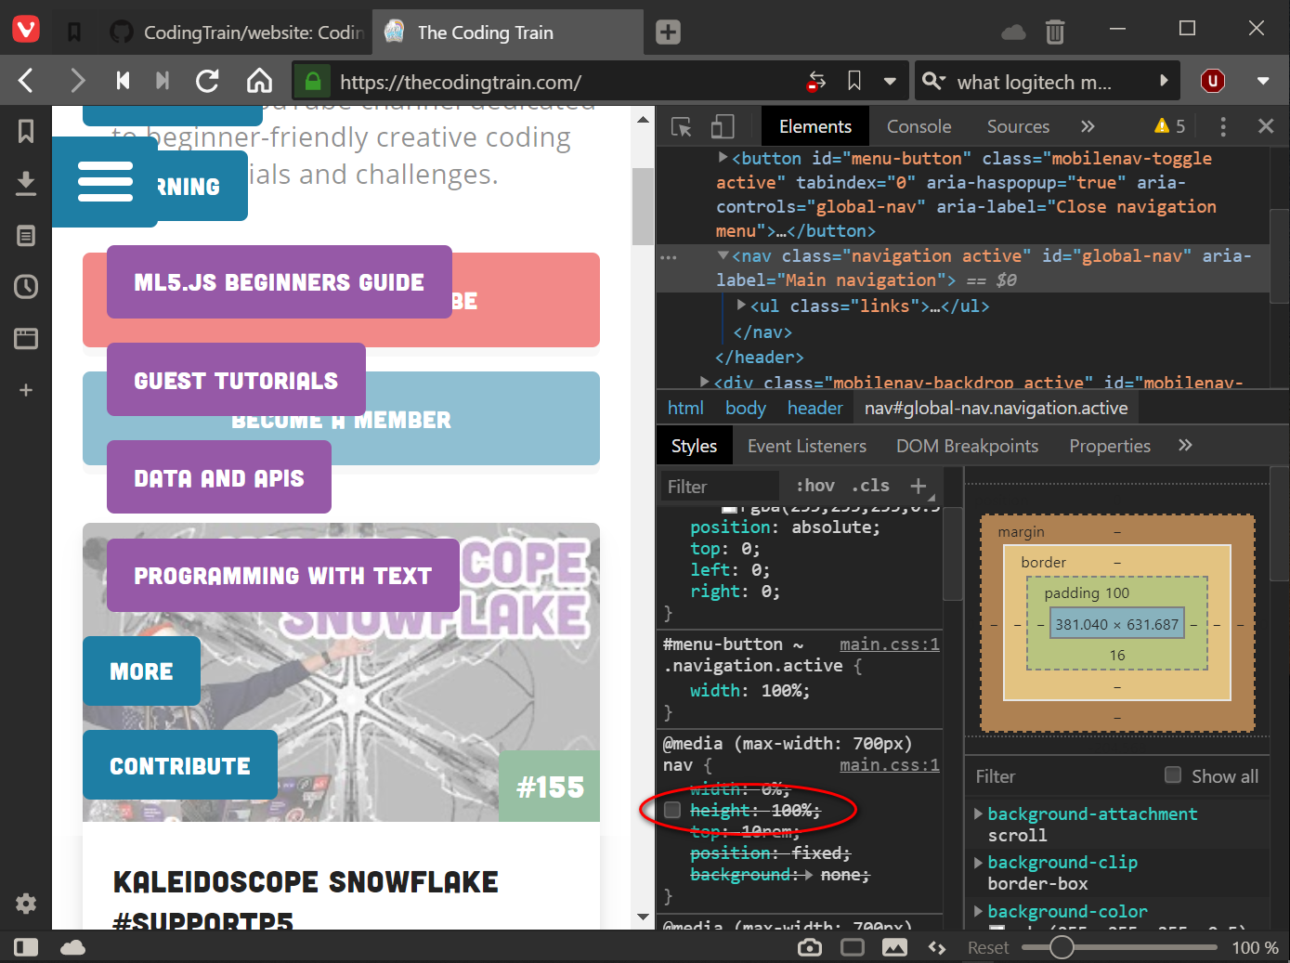Open the main.css:1 stylesheet link
Viewport: 1290px width, 963px height.
point(889,644)
